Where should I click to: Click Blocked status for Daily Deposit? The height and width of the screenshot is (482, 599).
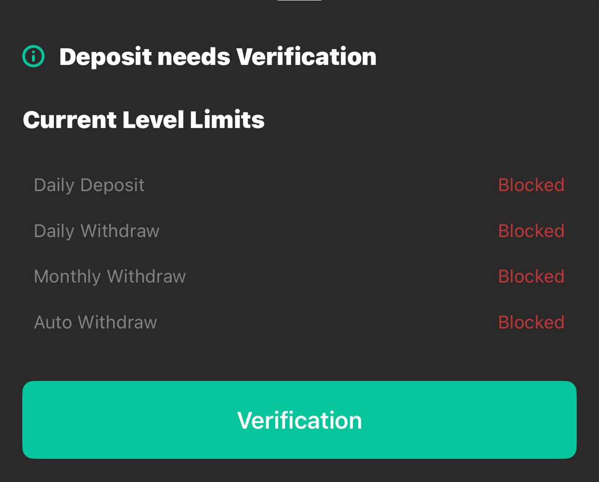click(x=531, y=185)
